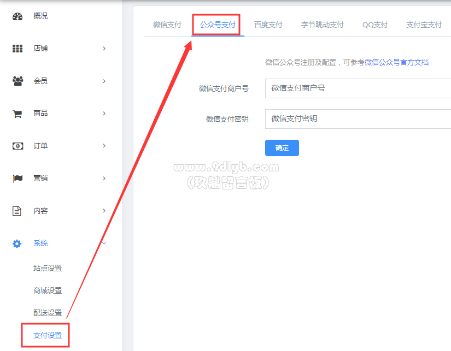The image size is (451, 351).
Task: Click the grid icon beside 店铺
Action: point(17,49)
